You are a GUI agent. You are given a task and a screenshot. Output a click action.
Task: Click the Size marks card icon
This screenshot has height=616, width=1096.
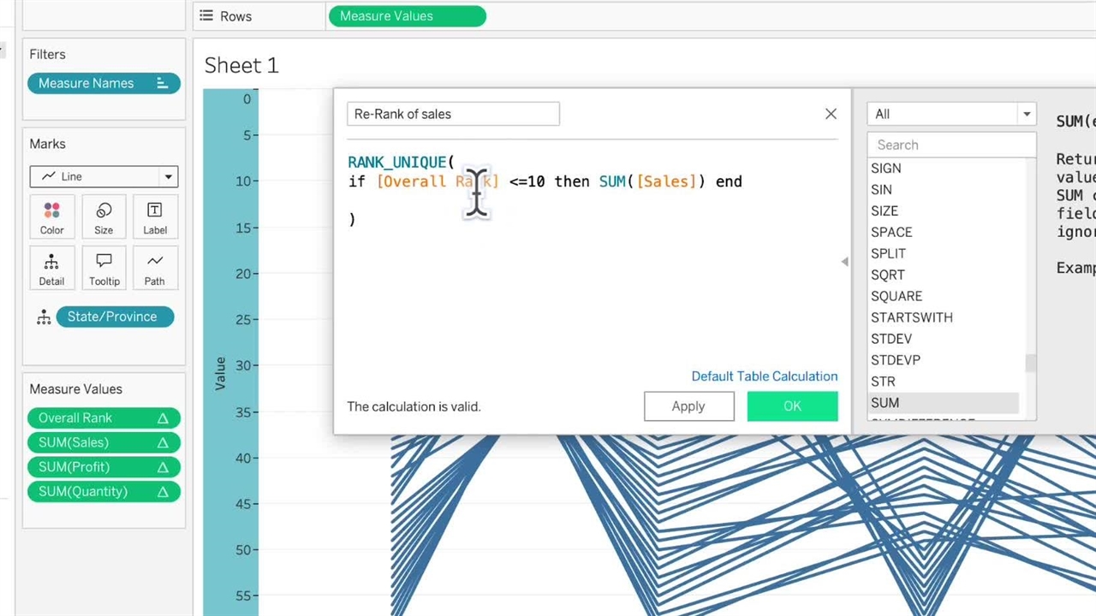tap(104, 211)
